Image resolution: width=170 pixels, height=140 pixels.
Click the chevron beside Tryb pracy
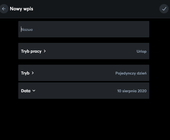tap(45, 51)
